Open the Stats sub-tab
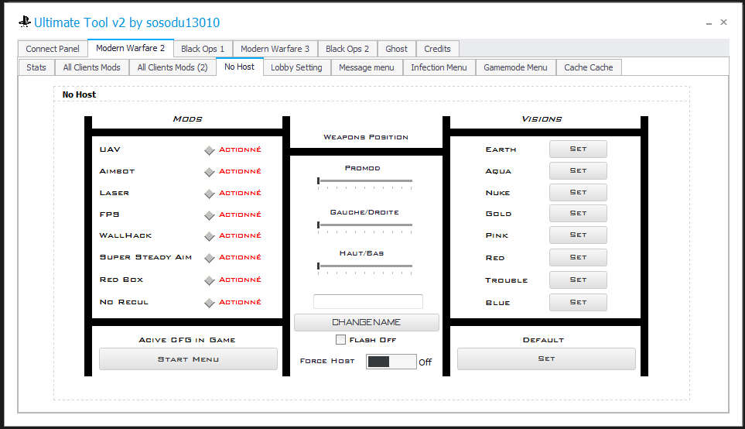The height and width of the screenshot is (429, 745). point(36,67)
